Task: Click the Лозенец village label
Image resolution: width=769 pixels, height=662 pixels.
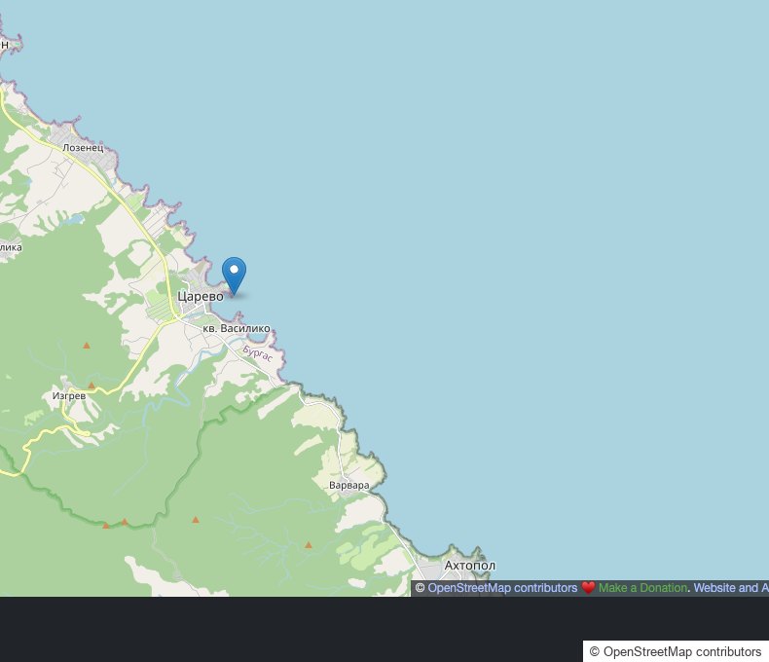Action: click(x=83, y=148)
